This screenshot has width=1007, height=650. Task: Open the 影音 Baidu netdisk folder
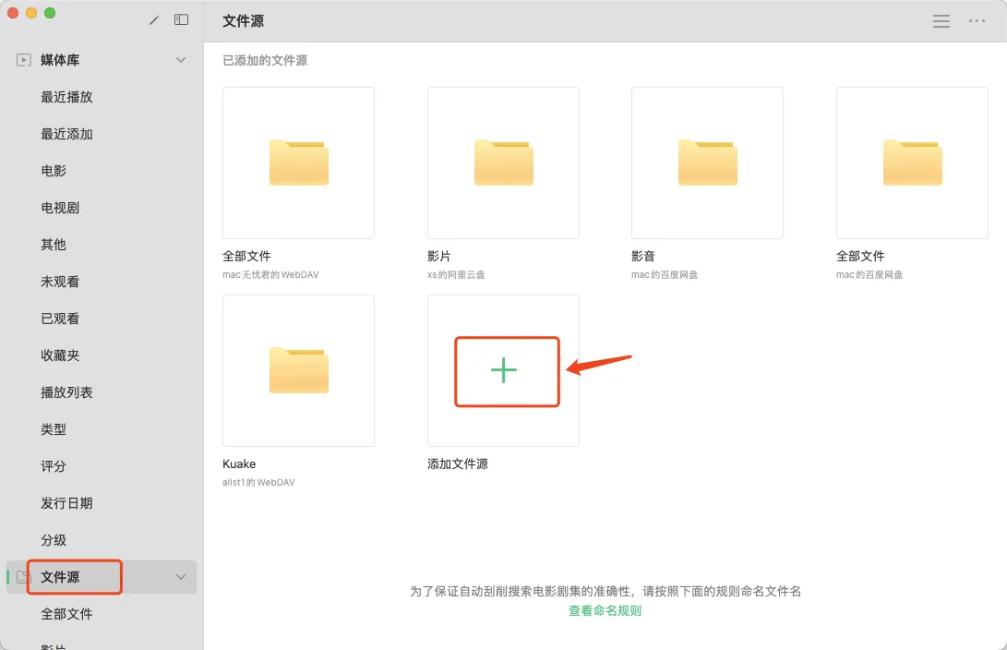707,162
